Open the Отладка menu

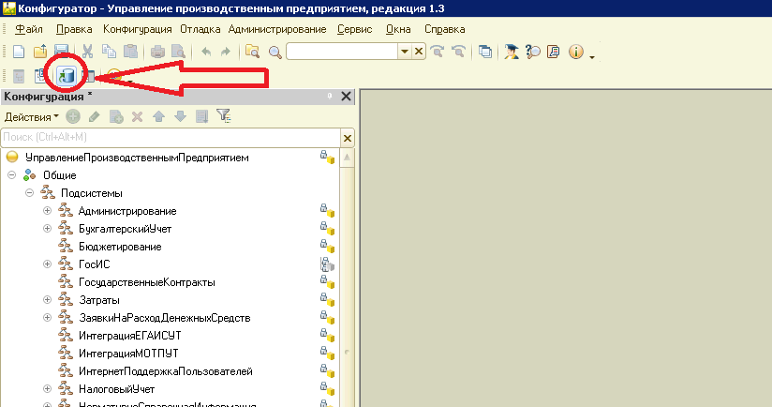coord(200,30)
